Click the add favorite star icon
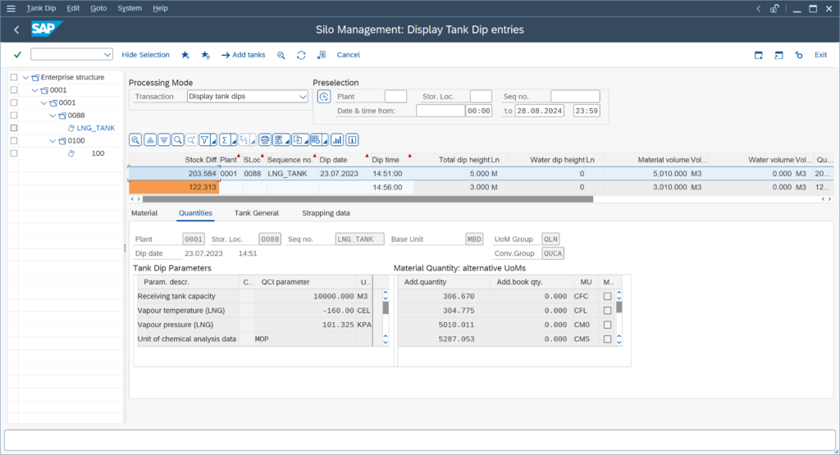The width and height of the screenshot is (840, 455). 185,55
